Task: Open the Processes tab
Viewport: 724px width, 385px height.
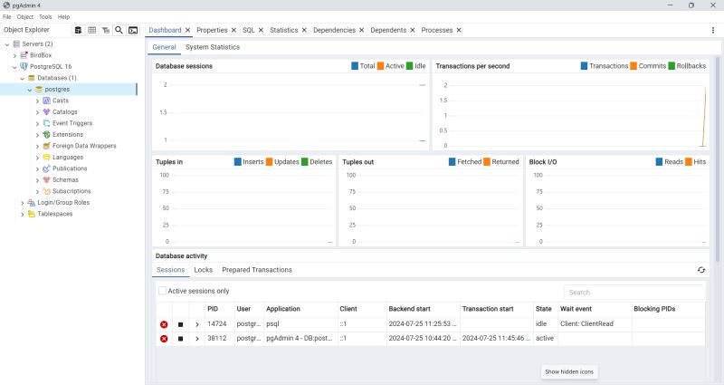Action: 437,30
